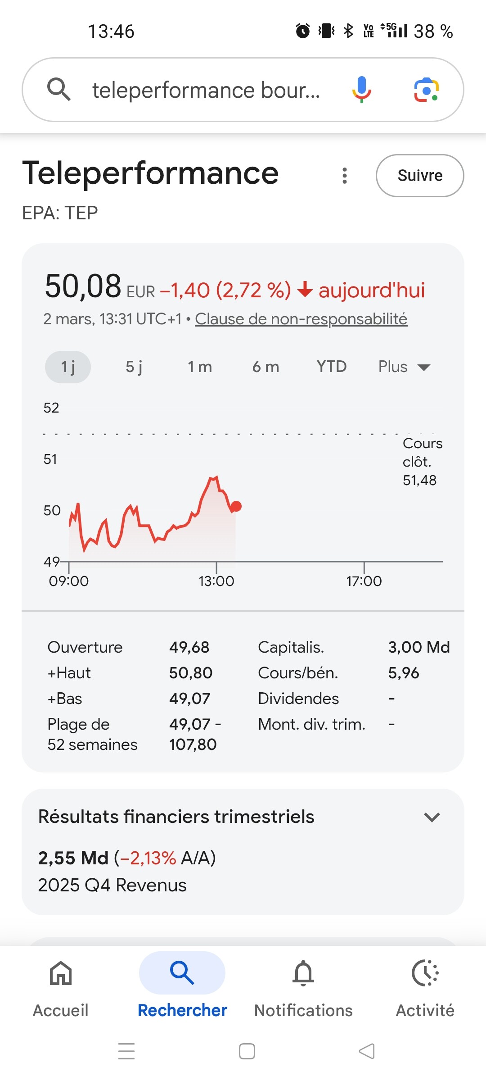Show the 6 m chart range
Viewport: 486px width, 1081px height.
[265, 367]
